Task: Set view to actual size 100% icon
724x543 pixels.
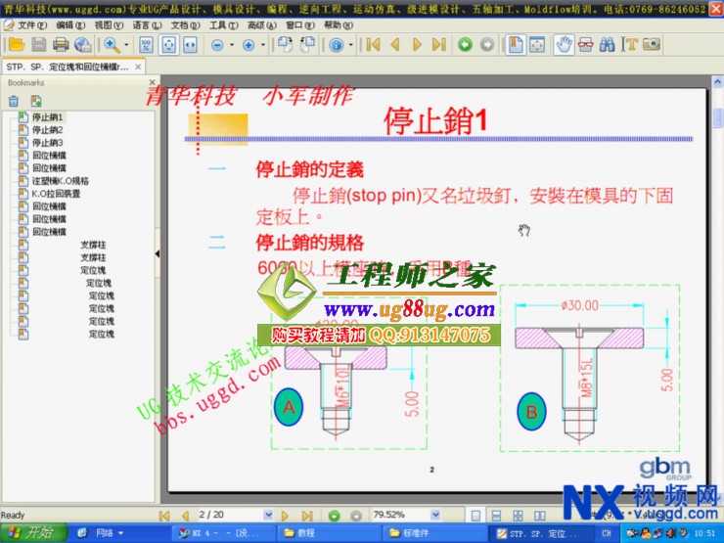Action: click(x=147, y=45)
